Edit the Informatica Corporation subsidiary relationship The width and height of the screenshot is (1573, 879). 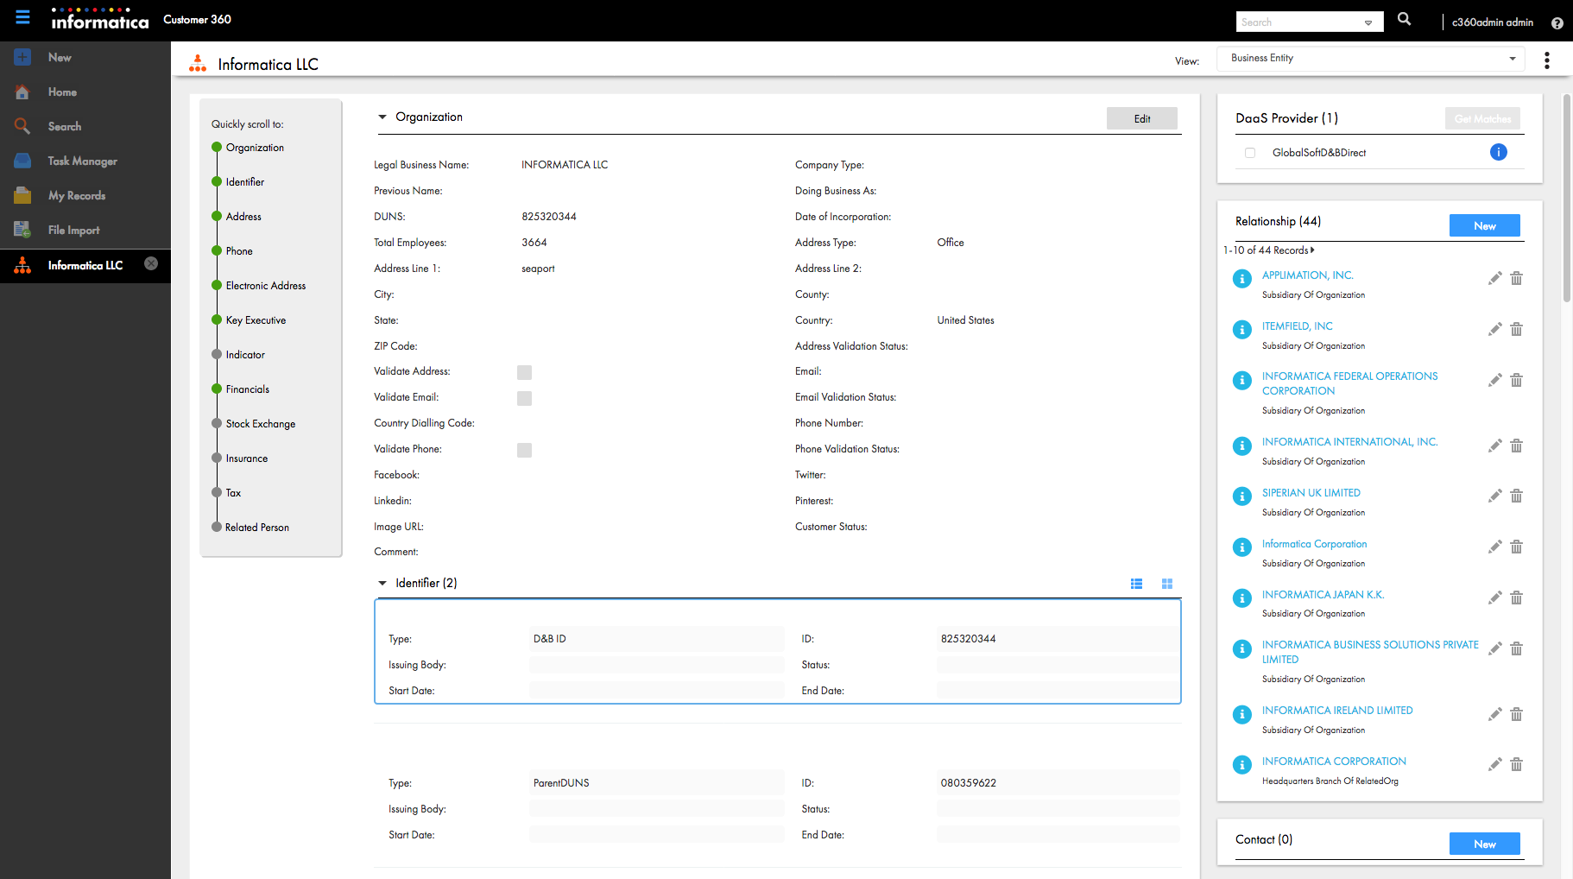click(1495, 547)
